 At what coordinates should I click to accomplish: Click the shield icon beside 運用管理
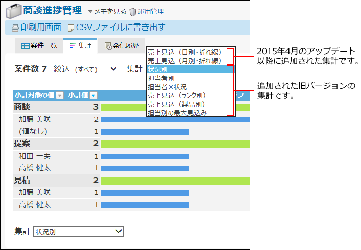(133, 11)
